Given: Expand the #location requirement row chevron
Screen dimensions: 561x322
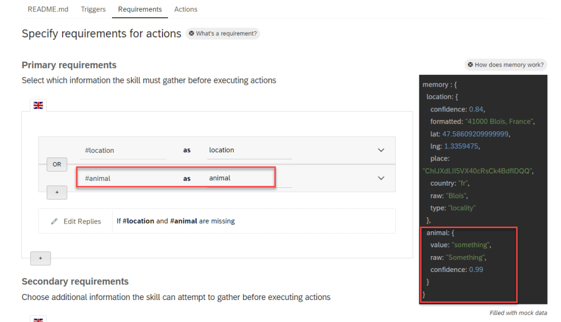Looking at the screenshot, I should click(381, 150).
